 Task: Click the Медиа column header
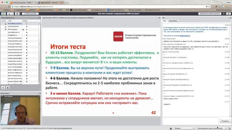30,21
